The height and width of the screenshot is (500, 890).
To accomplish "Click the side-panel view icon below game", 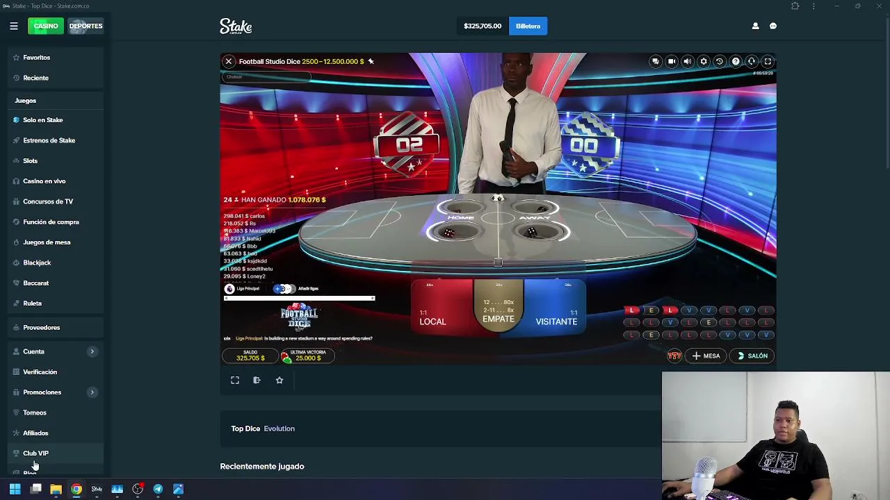I will tap(257, 381).
